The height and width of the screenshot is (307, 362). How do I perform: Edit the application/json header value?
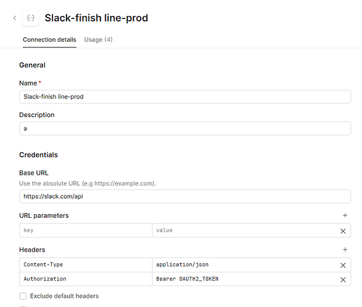245,265
